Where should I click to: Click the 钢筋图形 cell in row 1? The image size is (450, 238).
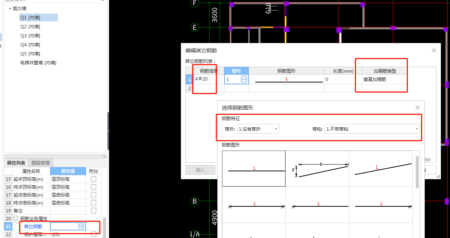pos(286,79)
